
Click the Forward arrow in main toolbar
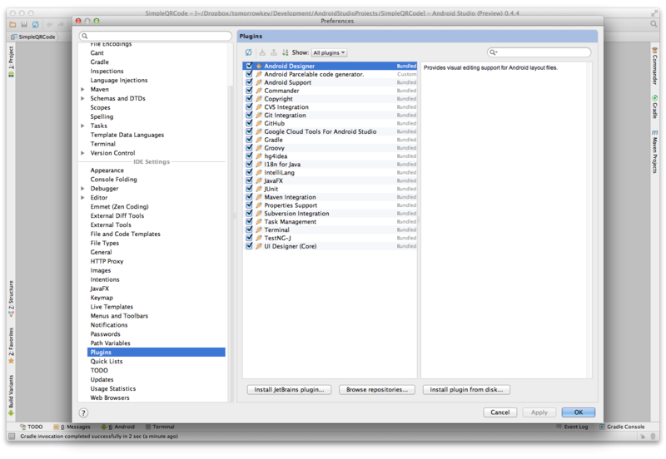(61, 25)
